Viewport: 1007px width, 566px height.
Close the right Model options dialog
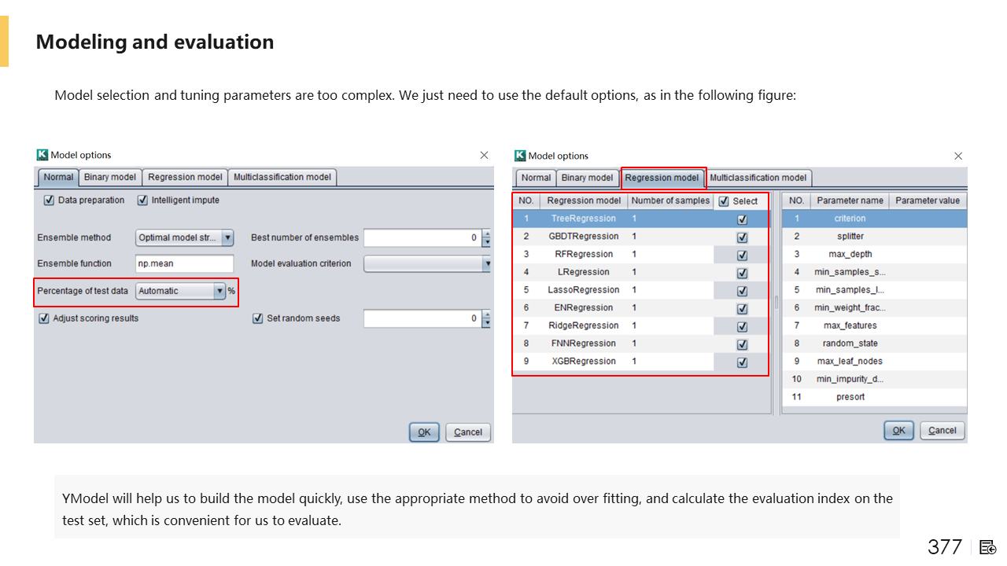click(x=957, y=156)
